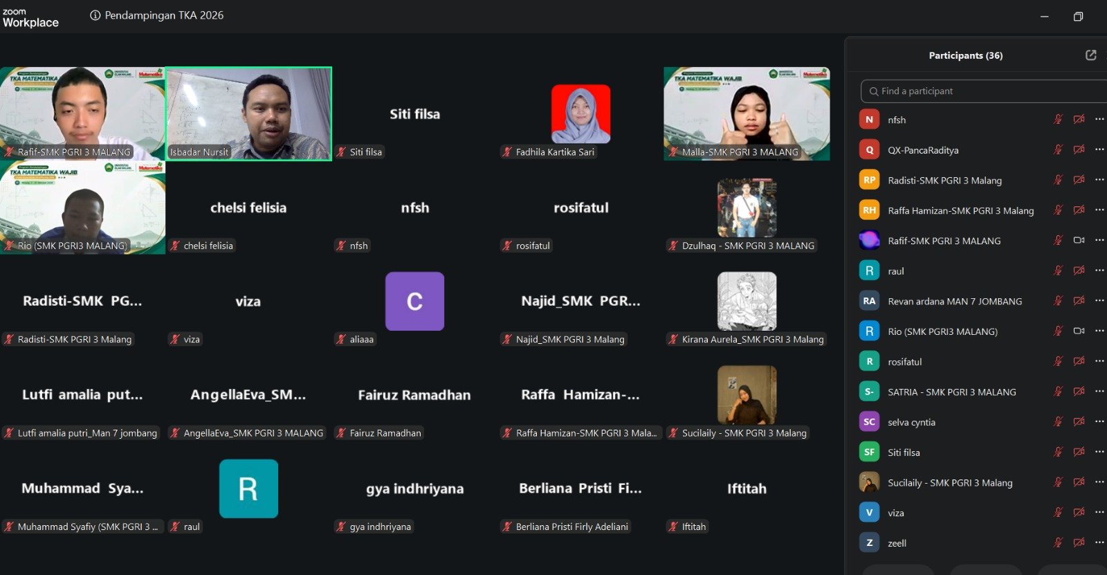The image size is (1107, 575).
Task: Click the Participants (36) panel title
Action: (x=966, y=55)
